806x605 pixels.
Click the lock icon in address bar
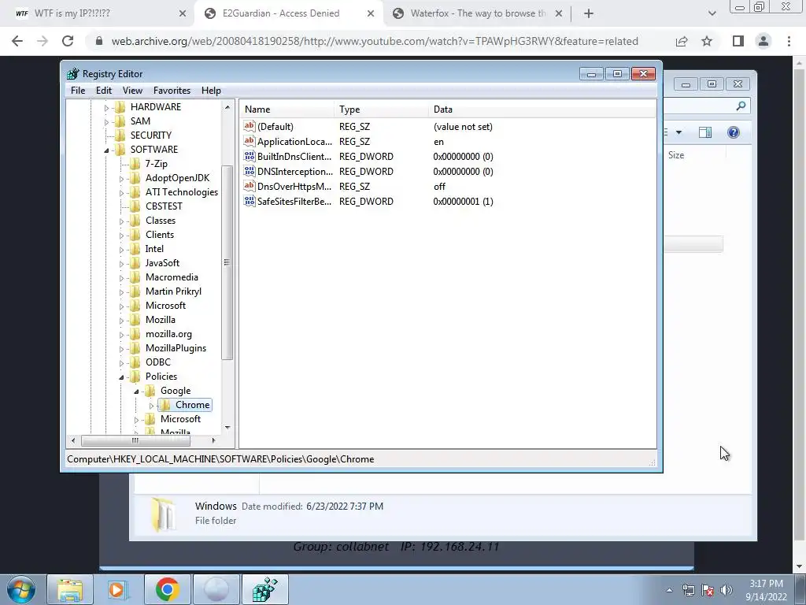100,41
